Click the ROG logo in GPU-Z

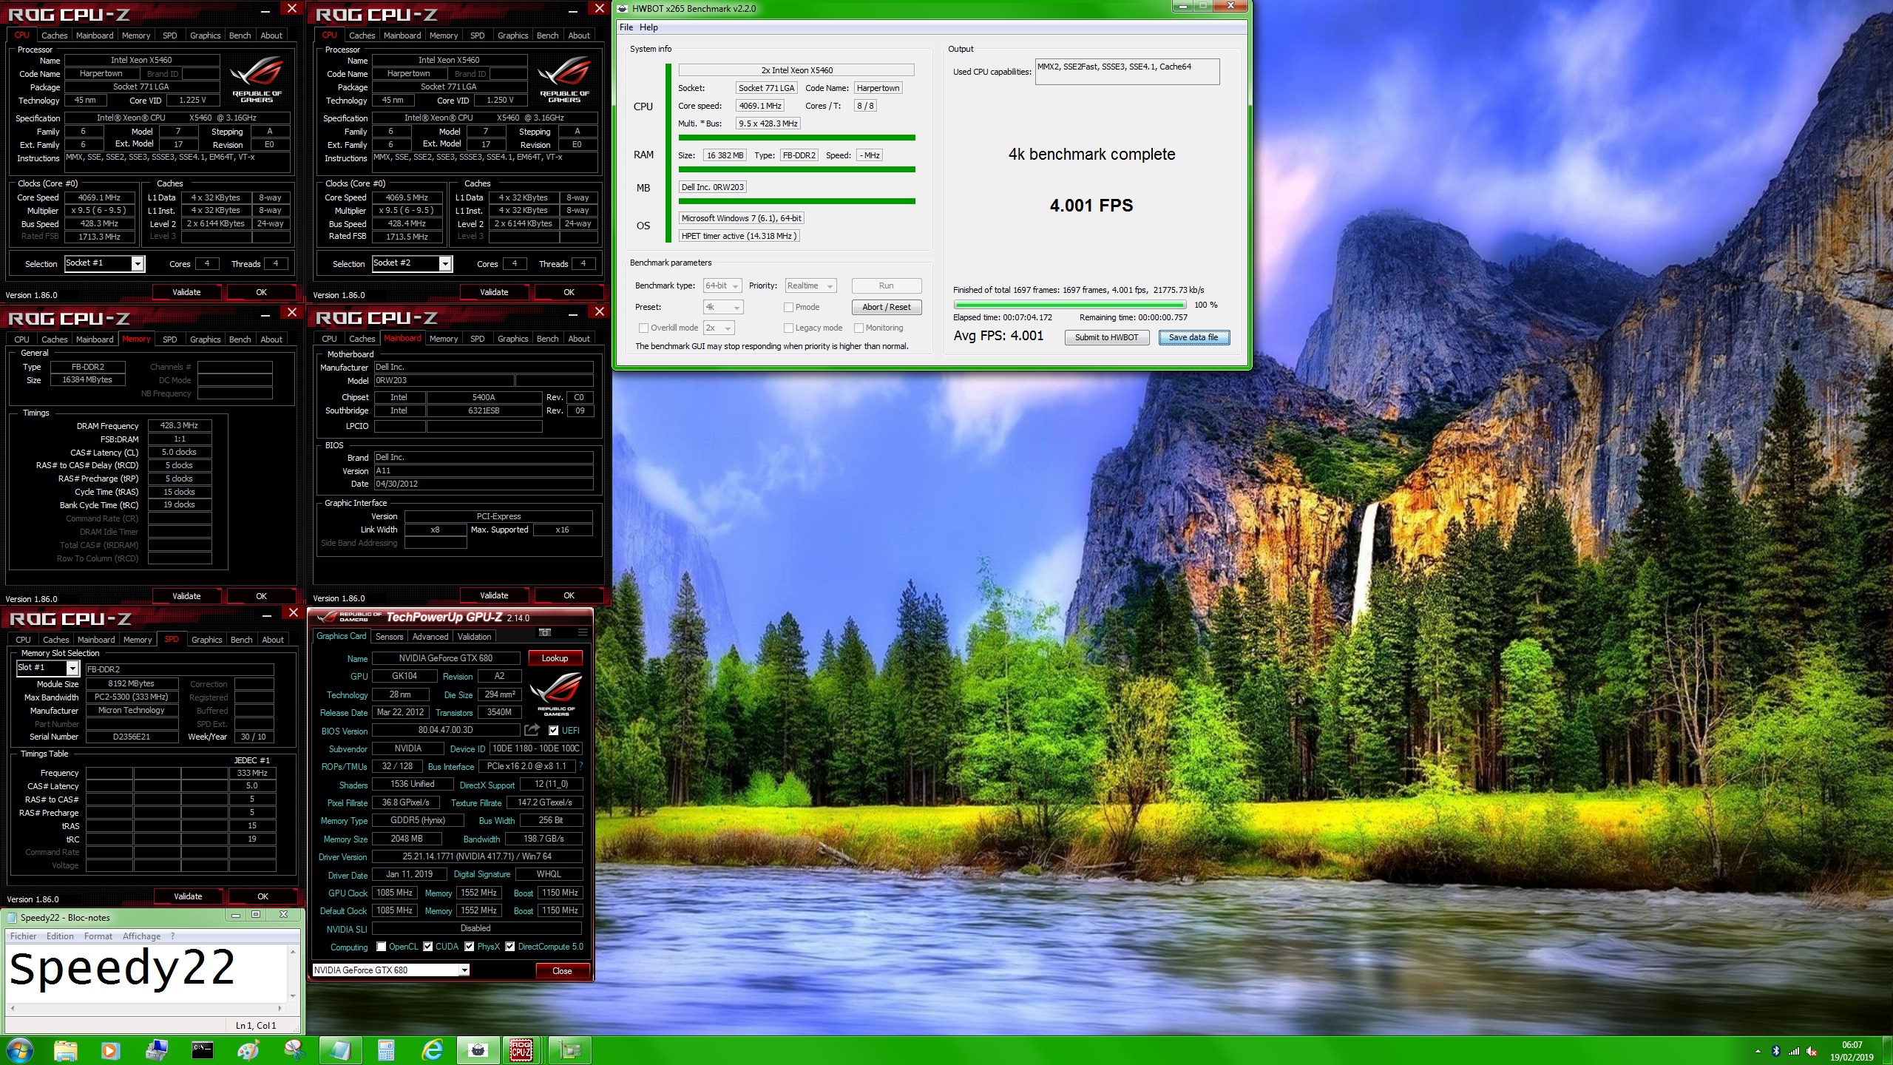(556, 694)
